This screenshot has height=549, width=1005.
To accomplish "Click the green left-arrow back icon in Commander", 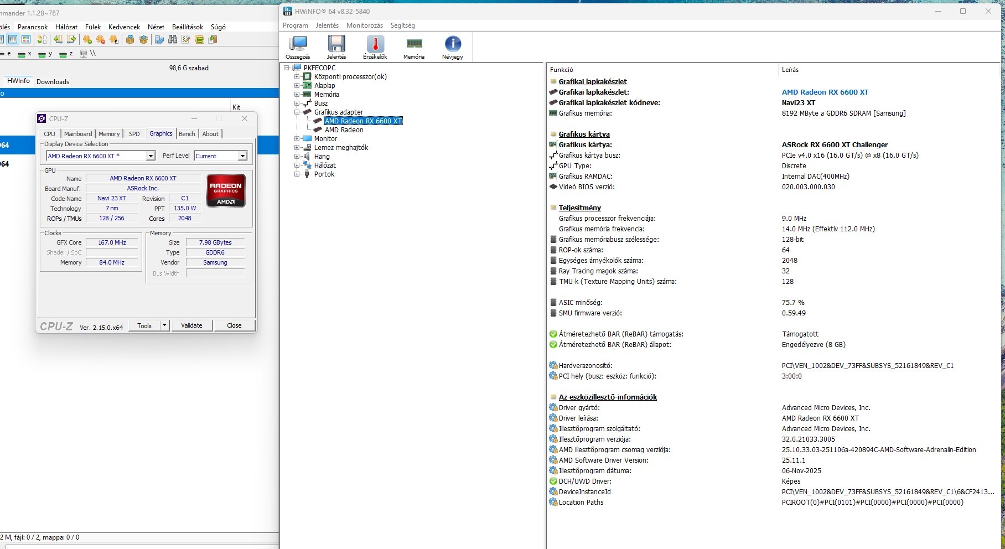I will 58,39.
